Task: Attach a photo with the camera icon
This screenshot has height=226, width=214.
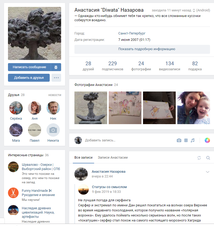Action: pyautogui.click(x=179, y=140)
